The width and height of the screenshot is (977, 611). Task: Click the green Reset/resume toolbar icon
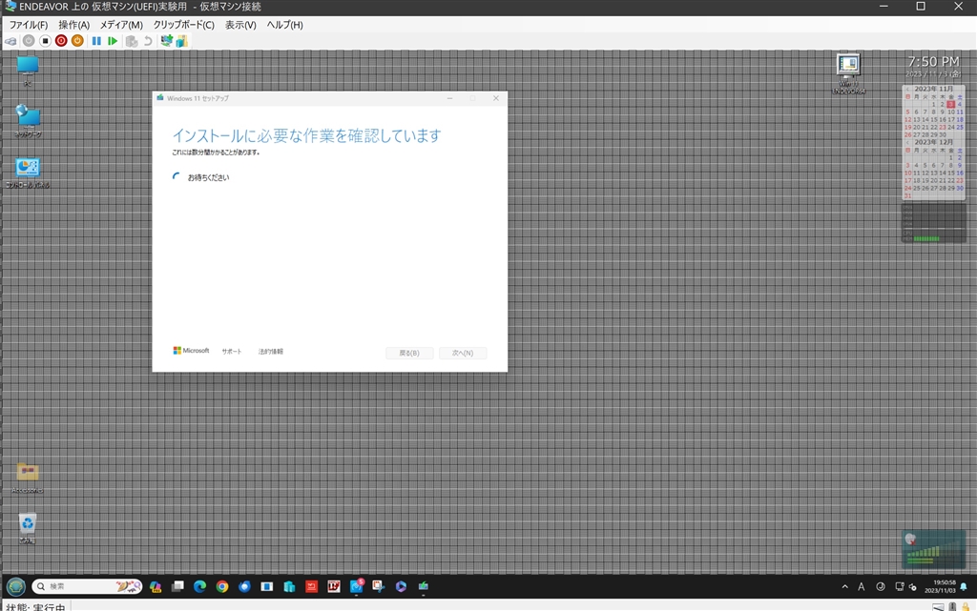[x=113, y=41]
